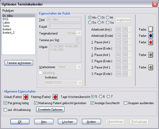The width and height of the screenshot is (159, 129).
Task: Open the Feiertag (Farbe) color swatch
Action: tap(55, 97)
